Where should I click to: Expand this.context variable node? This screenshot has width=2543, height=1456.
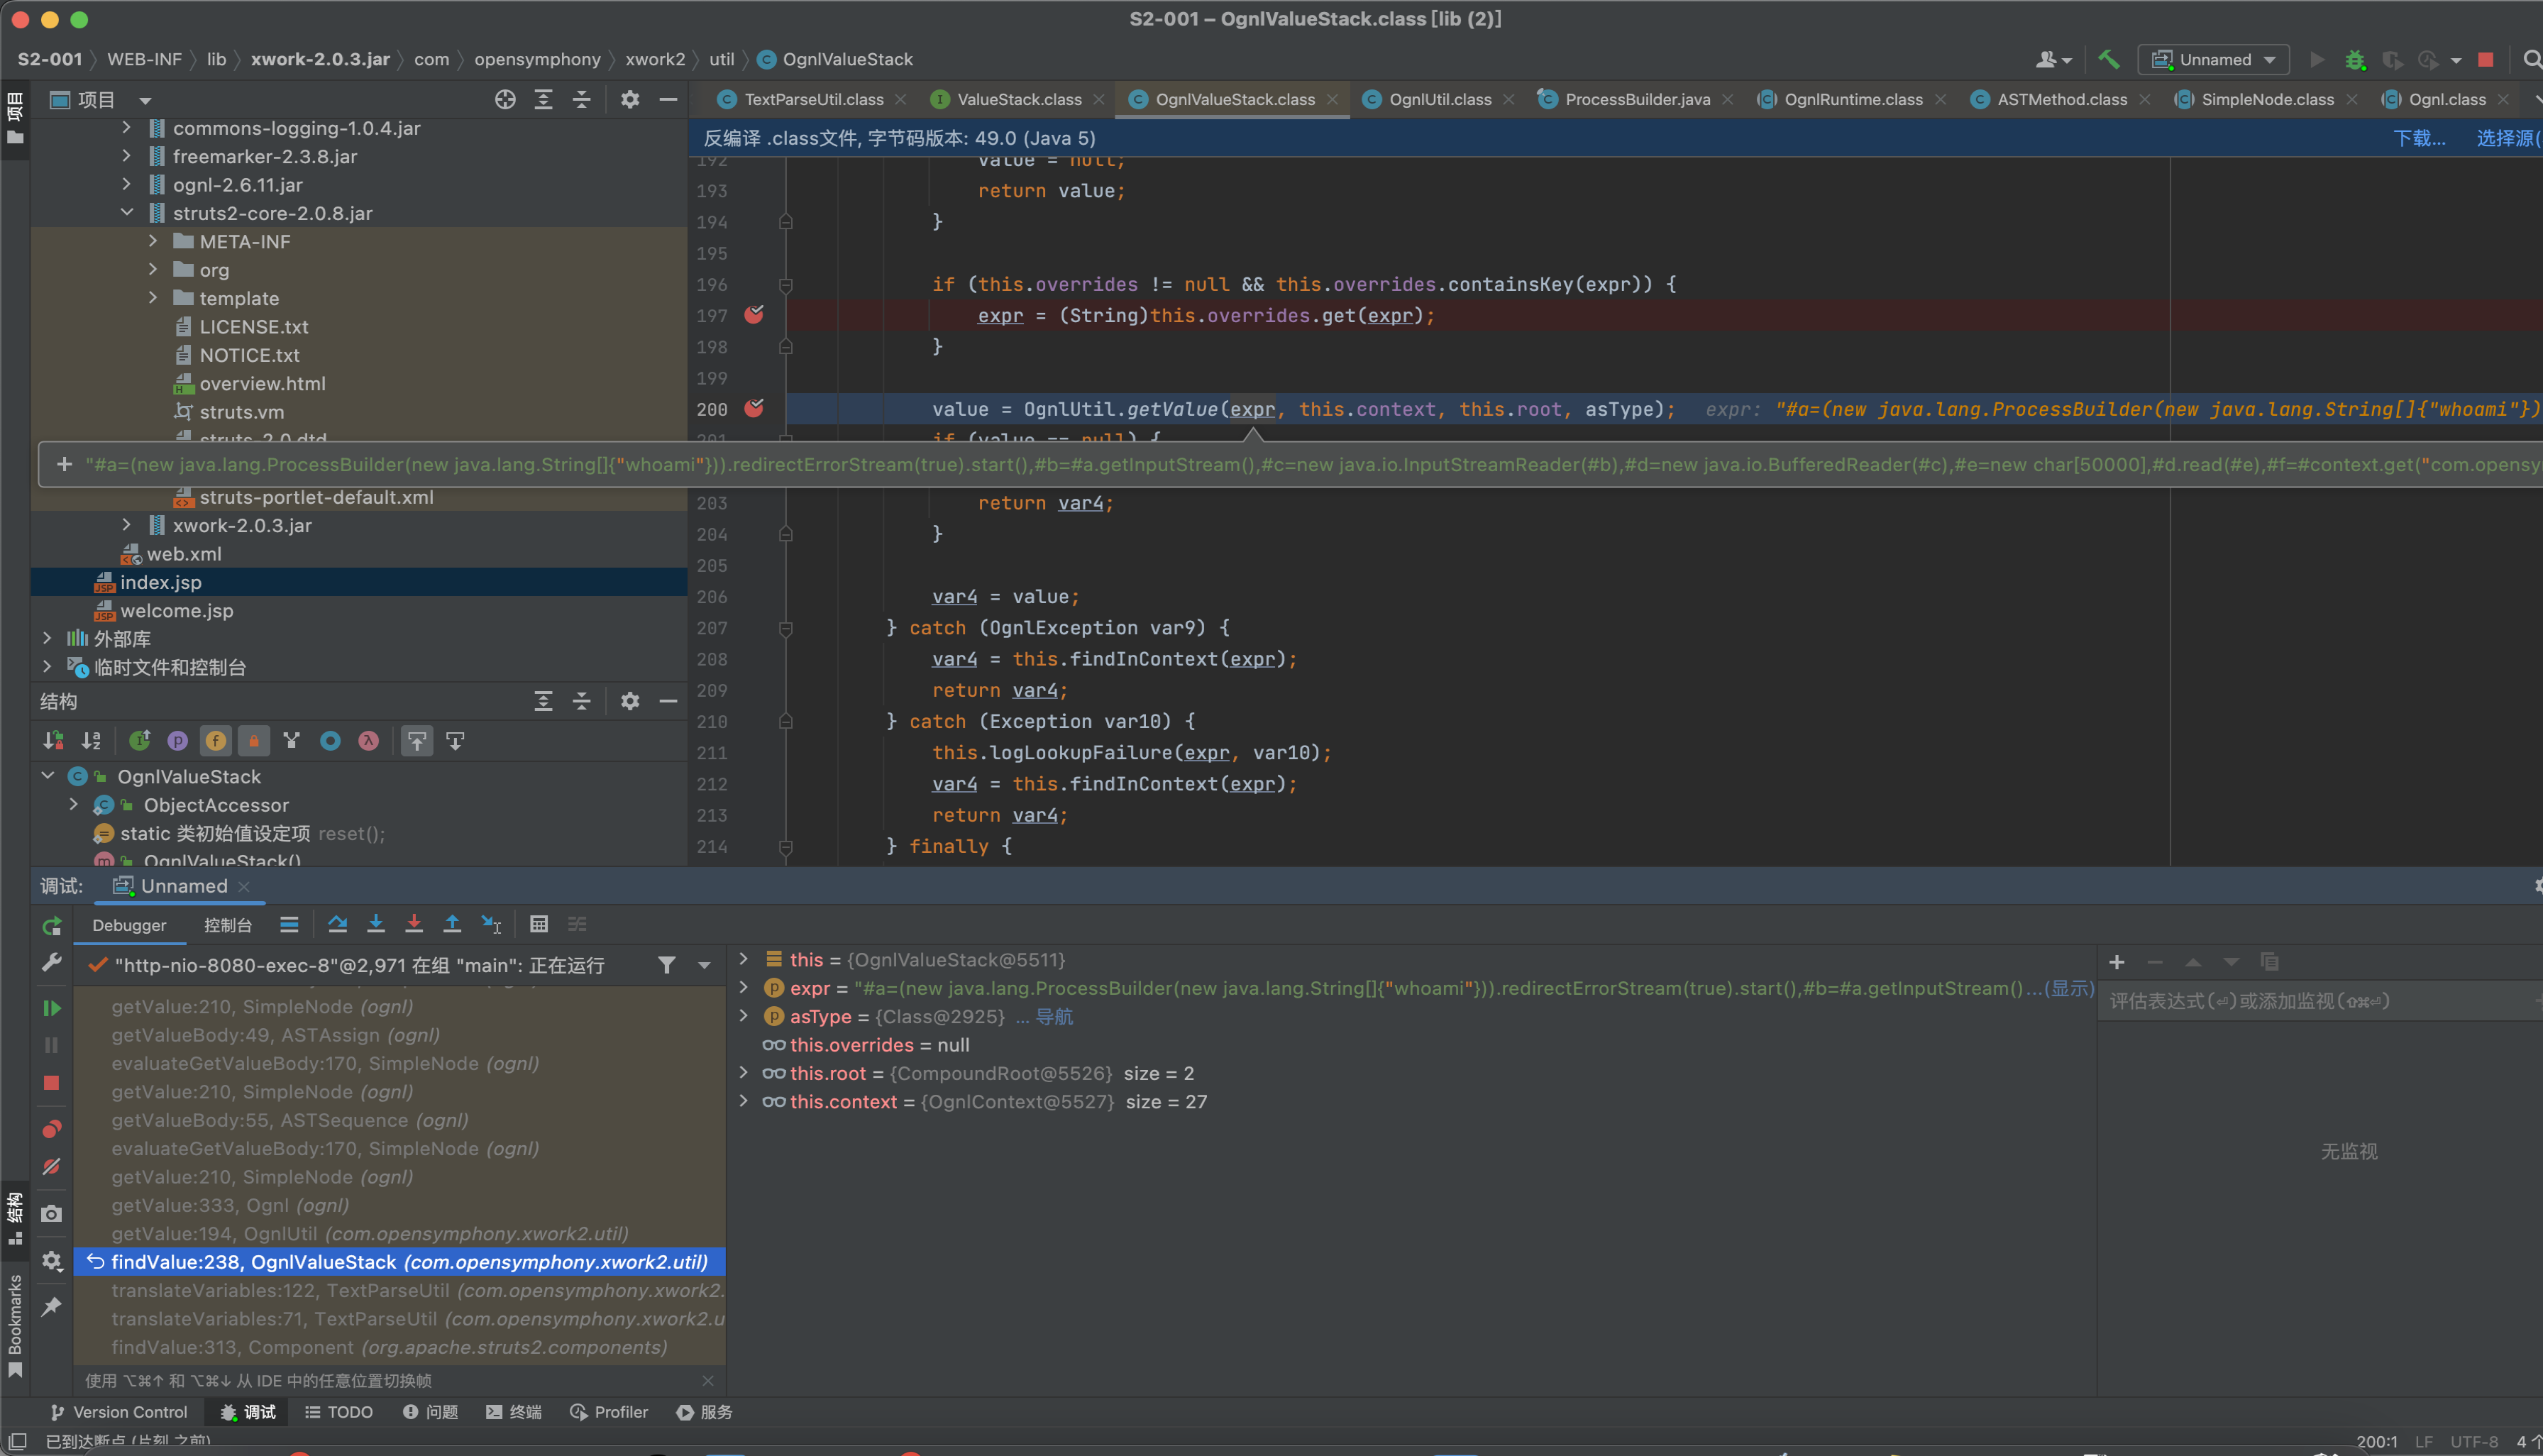(743, 1101)
